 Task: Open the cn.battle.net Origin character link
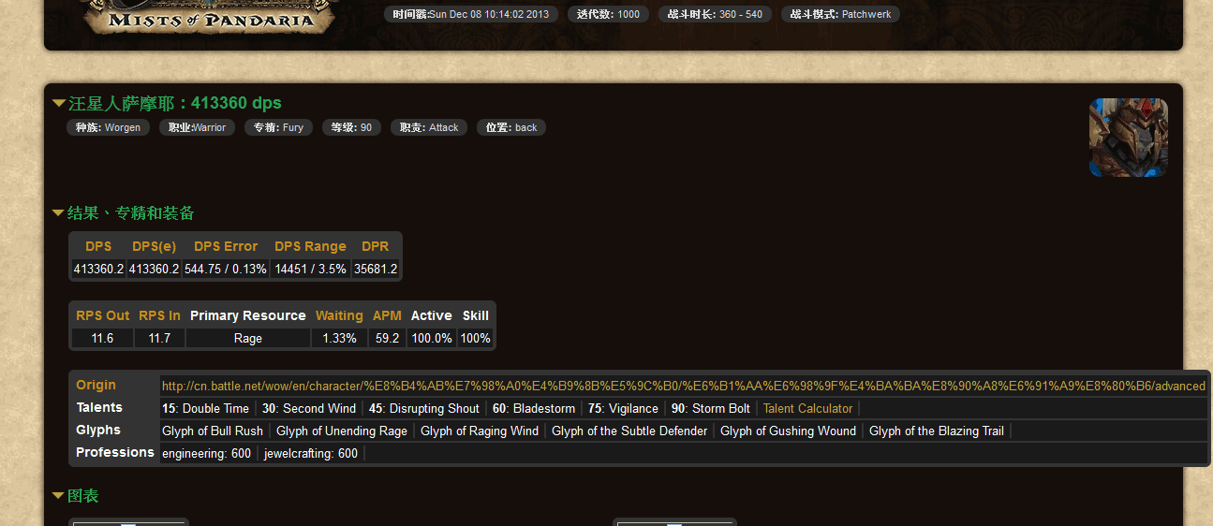[x=684, y=386]
